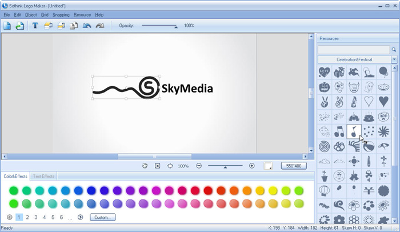Open the Object menu
This screenshot has height=232, width=400.
[x=31, y=15]
